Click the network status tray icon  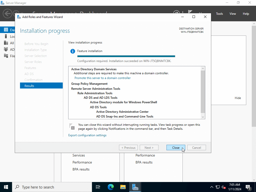[x=218, y=187]
